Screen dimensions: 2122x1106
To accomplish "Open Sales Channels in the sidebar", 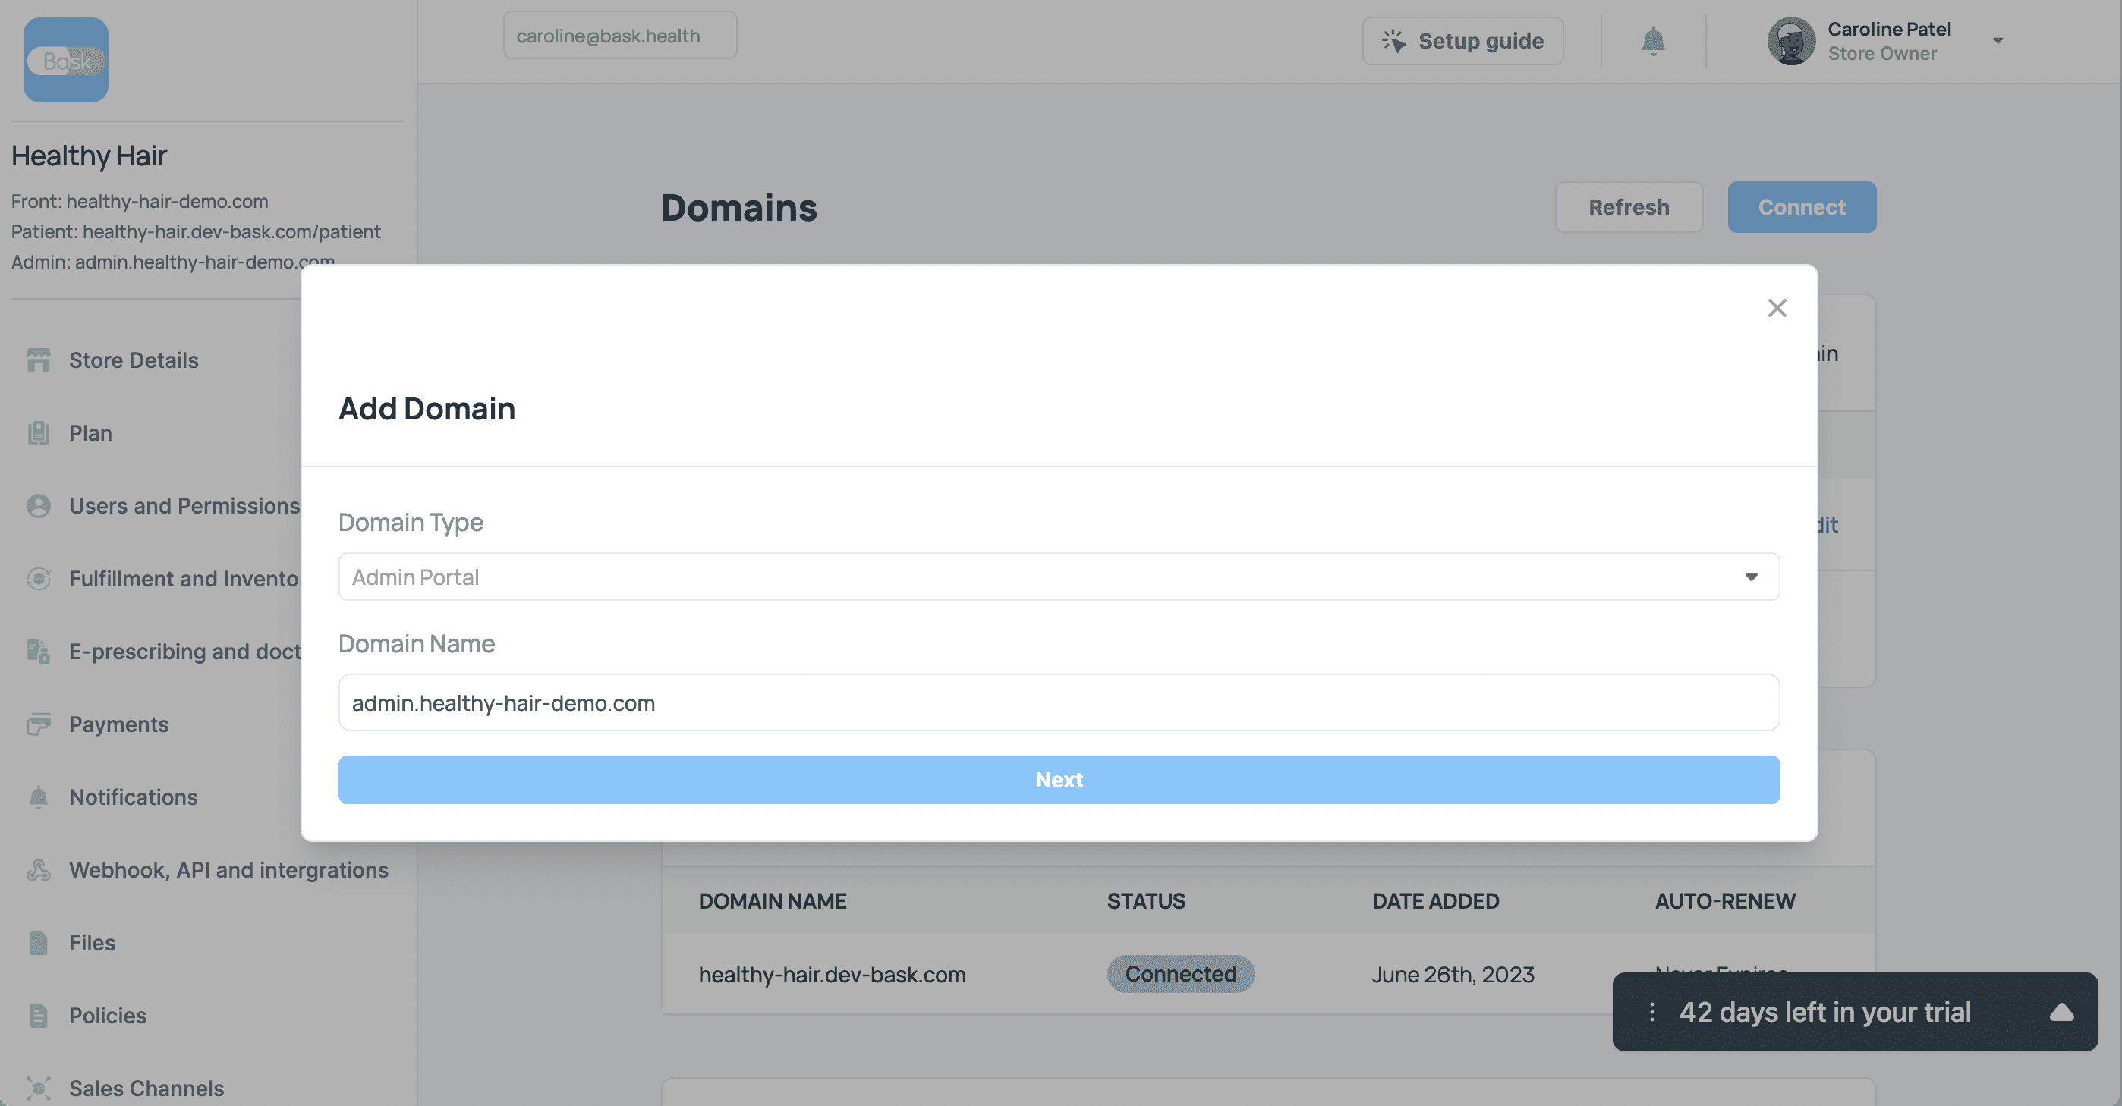I will [x=146, y=1088].
